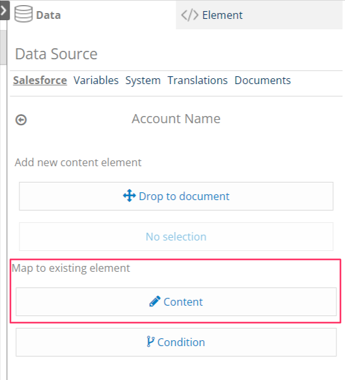
Task: Open the System data source
Action: pos(143,80)
